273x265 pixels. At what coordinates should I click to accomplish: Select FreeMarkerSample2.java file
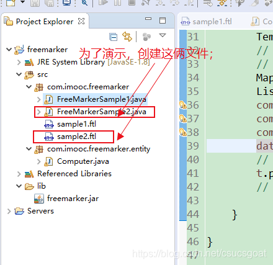pyautogui.click(x=102, y=112)
